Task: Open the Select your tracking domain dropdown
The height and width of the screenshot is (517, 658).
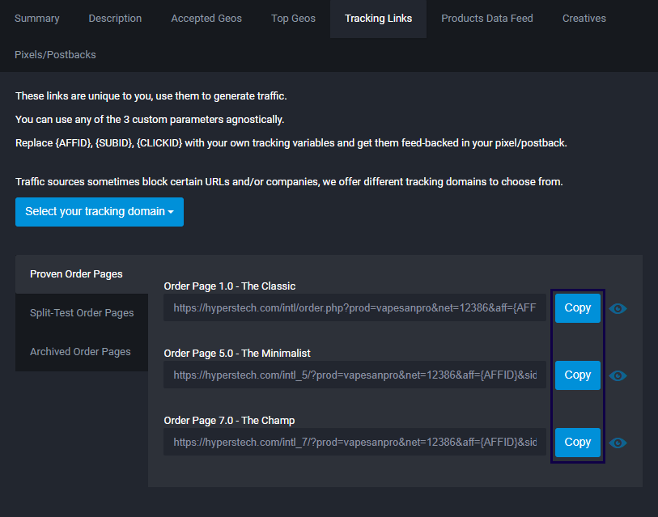Action: point(100,212)
